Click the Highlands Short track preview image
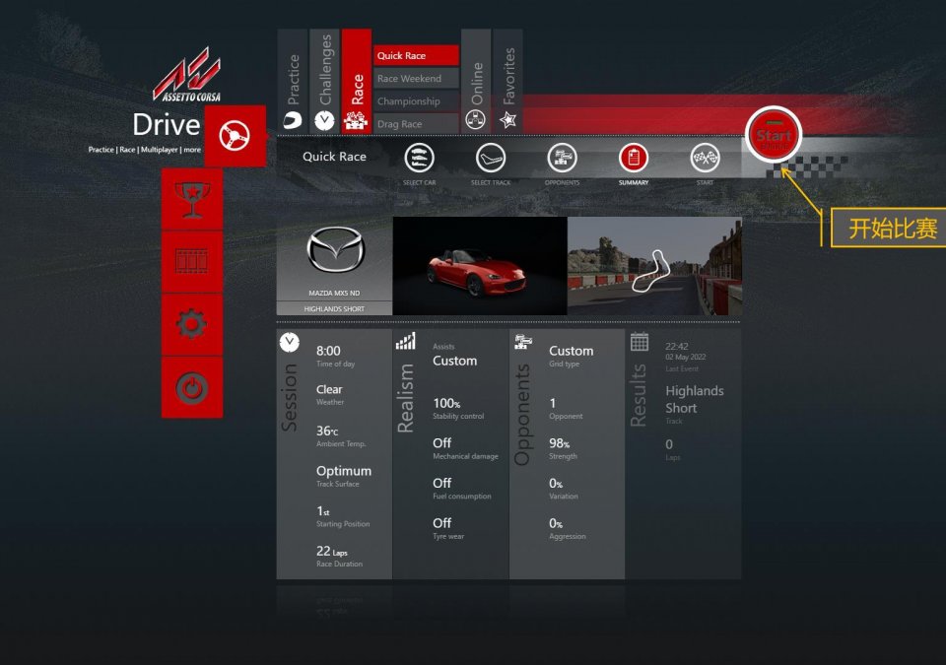Image resolution: width=946 pixels, height=665 pixels. point(654,266)
